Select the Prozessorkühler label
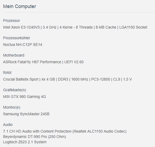Image resolution: width=155 pixels, height=147 pixels. point(16,38)
